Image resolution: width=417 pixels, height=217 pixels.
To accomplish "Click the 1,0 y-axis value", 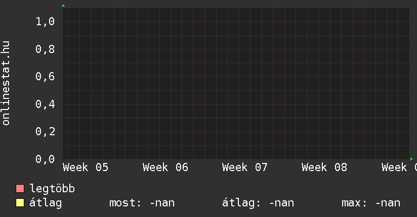I will (45, 22).
